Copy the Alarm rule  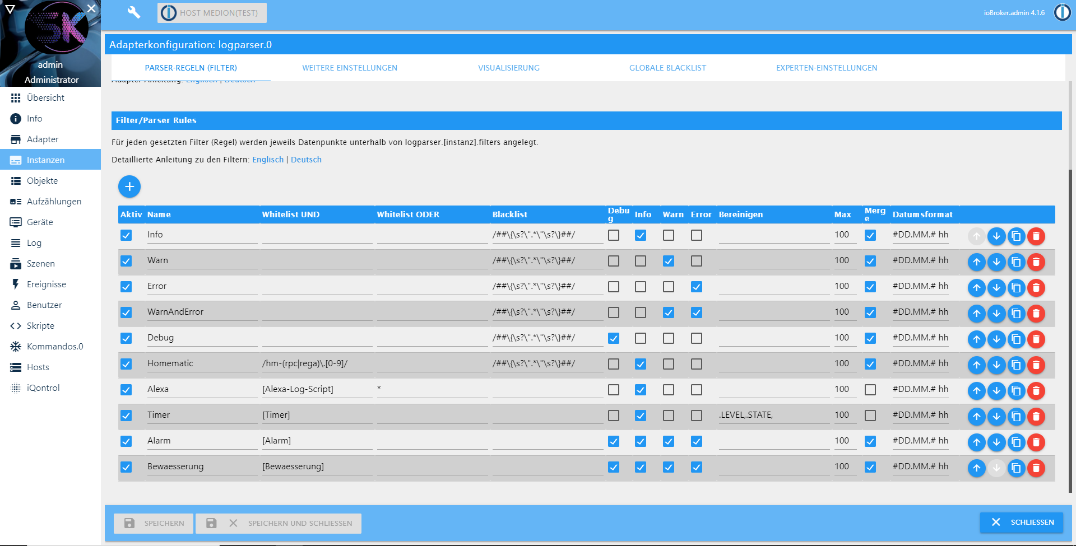tap(1016, 442)
